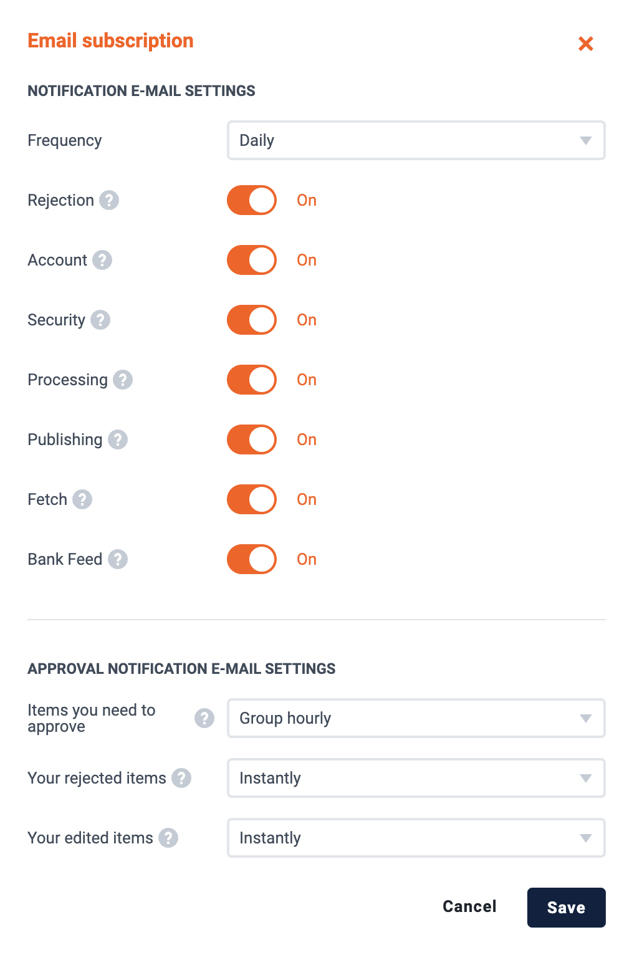Viewport: 632px width, 955px height.
Task: Click the question mark icon next to Security
Action: [x=100, y=320]
